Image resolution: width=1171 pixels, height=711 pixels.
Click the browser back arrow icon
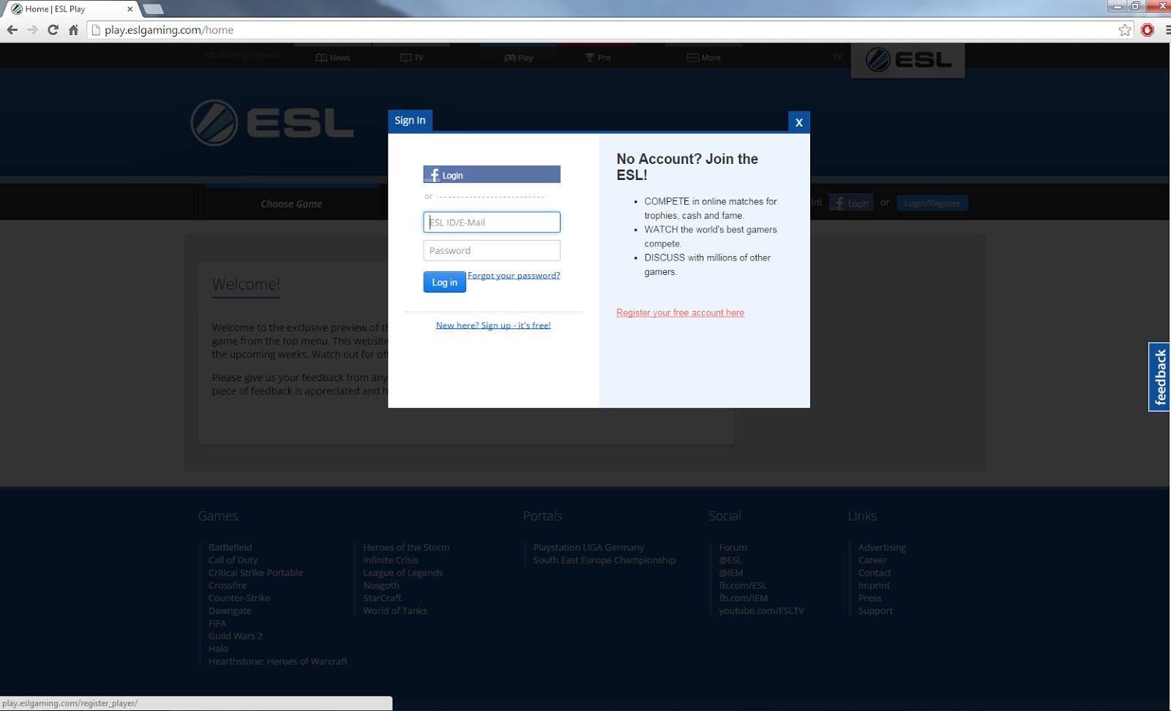[x=12, y=30]
